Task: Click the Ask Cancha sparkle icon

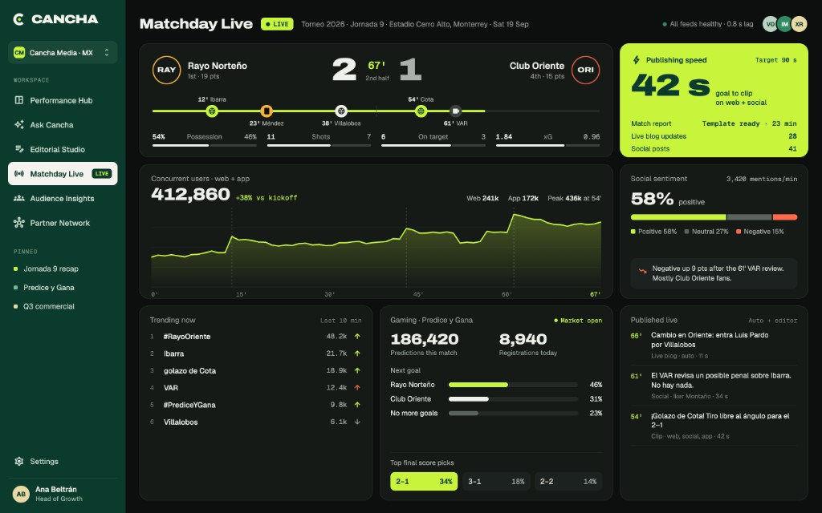Action: pyautogui.click(x=19, y=124)
